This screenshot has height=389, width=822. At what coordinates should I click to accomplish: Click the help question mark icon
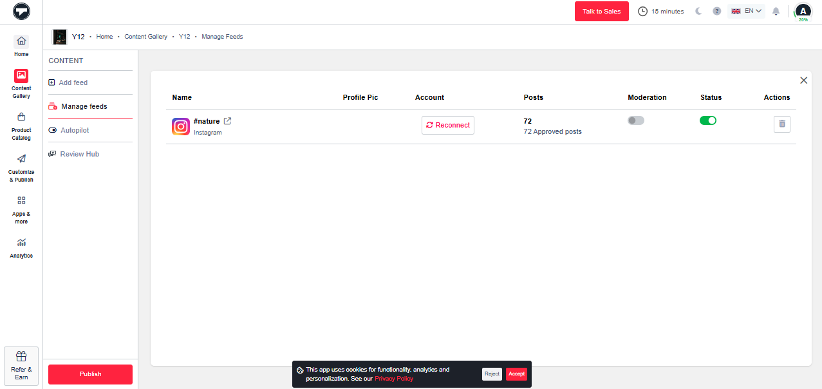[x=716, y=12]
